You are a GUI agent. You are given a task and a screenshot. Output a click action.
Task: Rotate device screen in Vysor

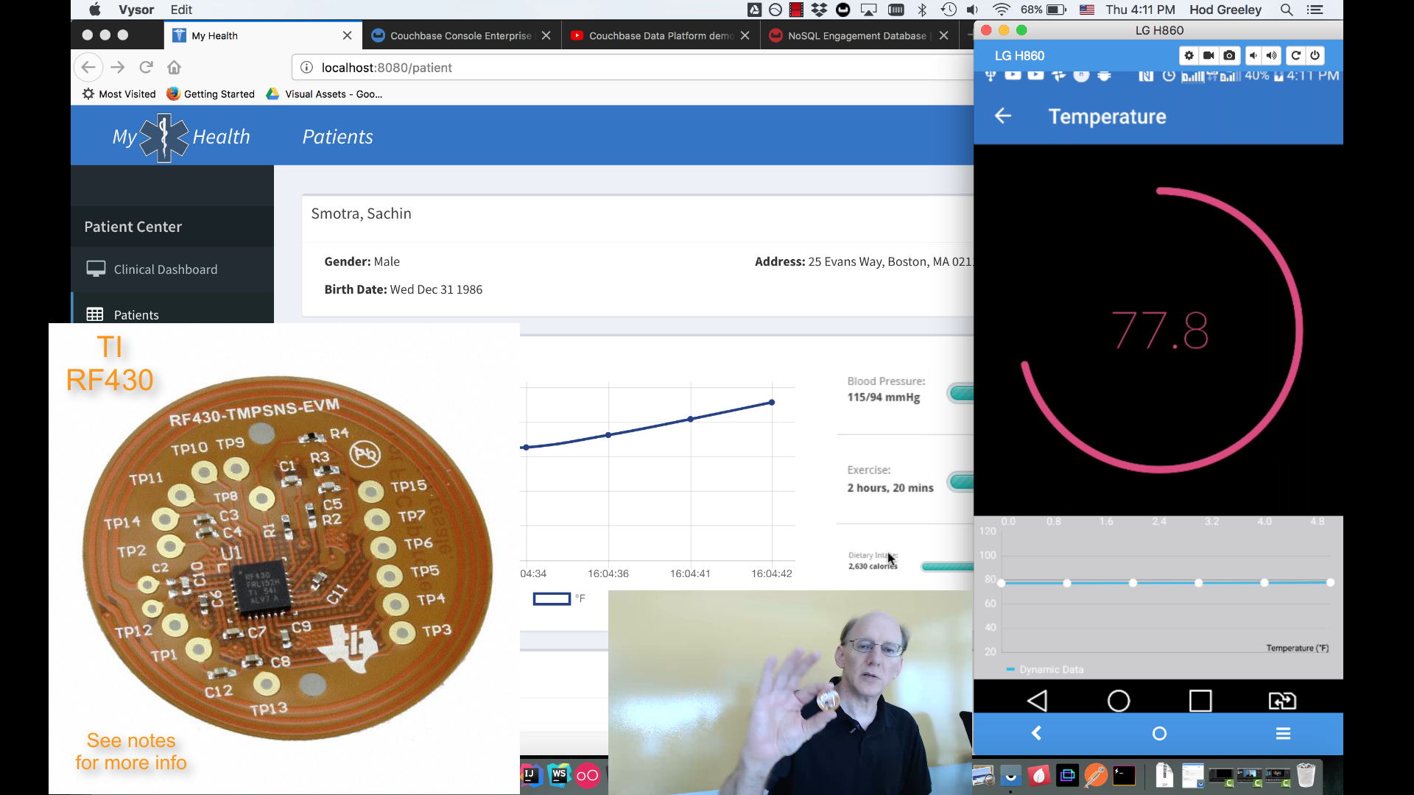1295,55
